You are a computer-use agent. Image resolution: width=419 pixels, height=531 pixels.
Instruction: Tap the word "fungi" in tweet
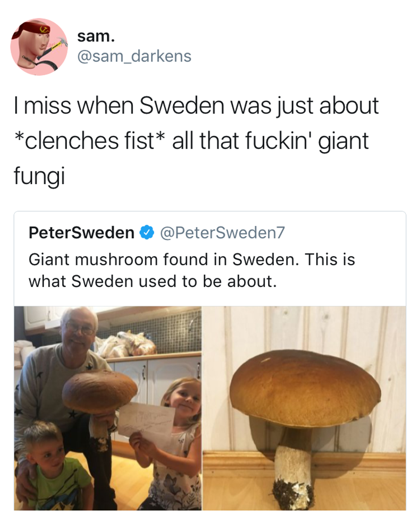point(39,176)
